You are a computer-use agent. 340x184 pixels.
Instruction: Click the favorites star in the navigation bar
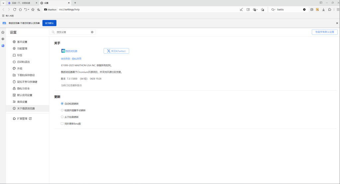click(33, 10)
